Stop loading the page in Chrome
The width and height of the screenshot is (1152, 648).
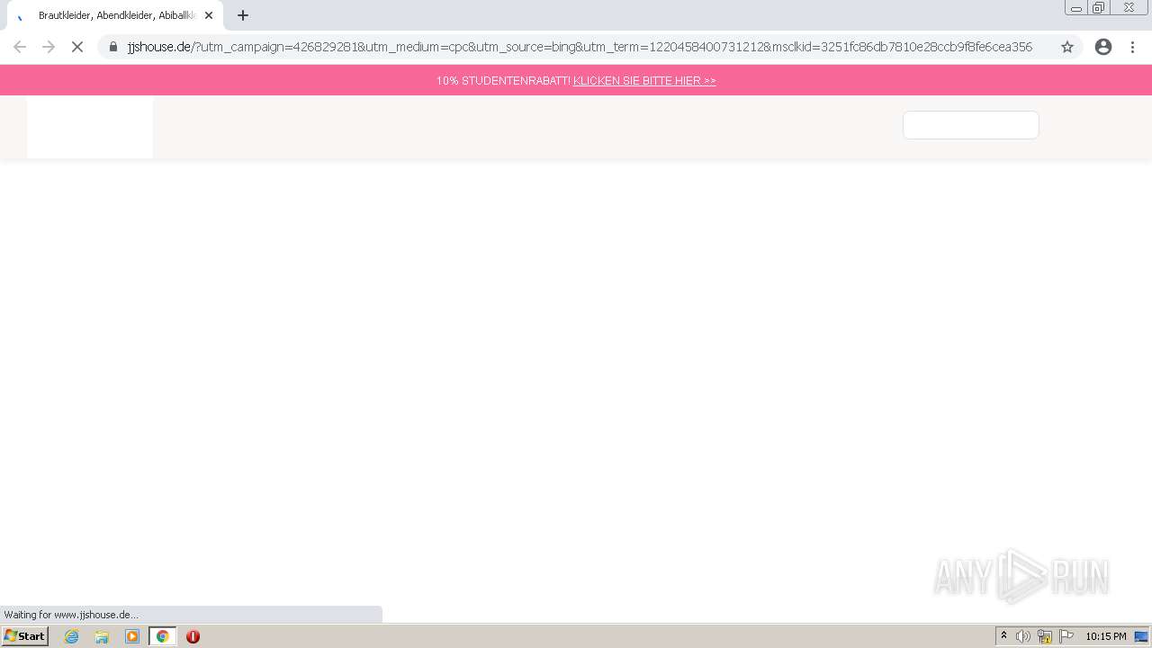click(77, 47)
